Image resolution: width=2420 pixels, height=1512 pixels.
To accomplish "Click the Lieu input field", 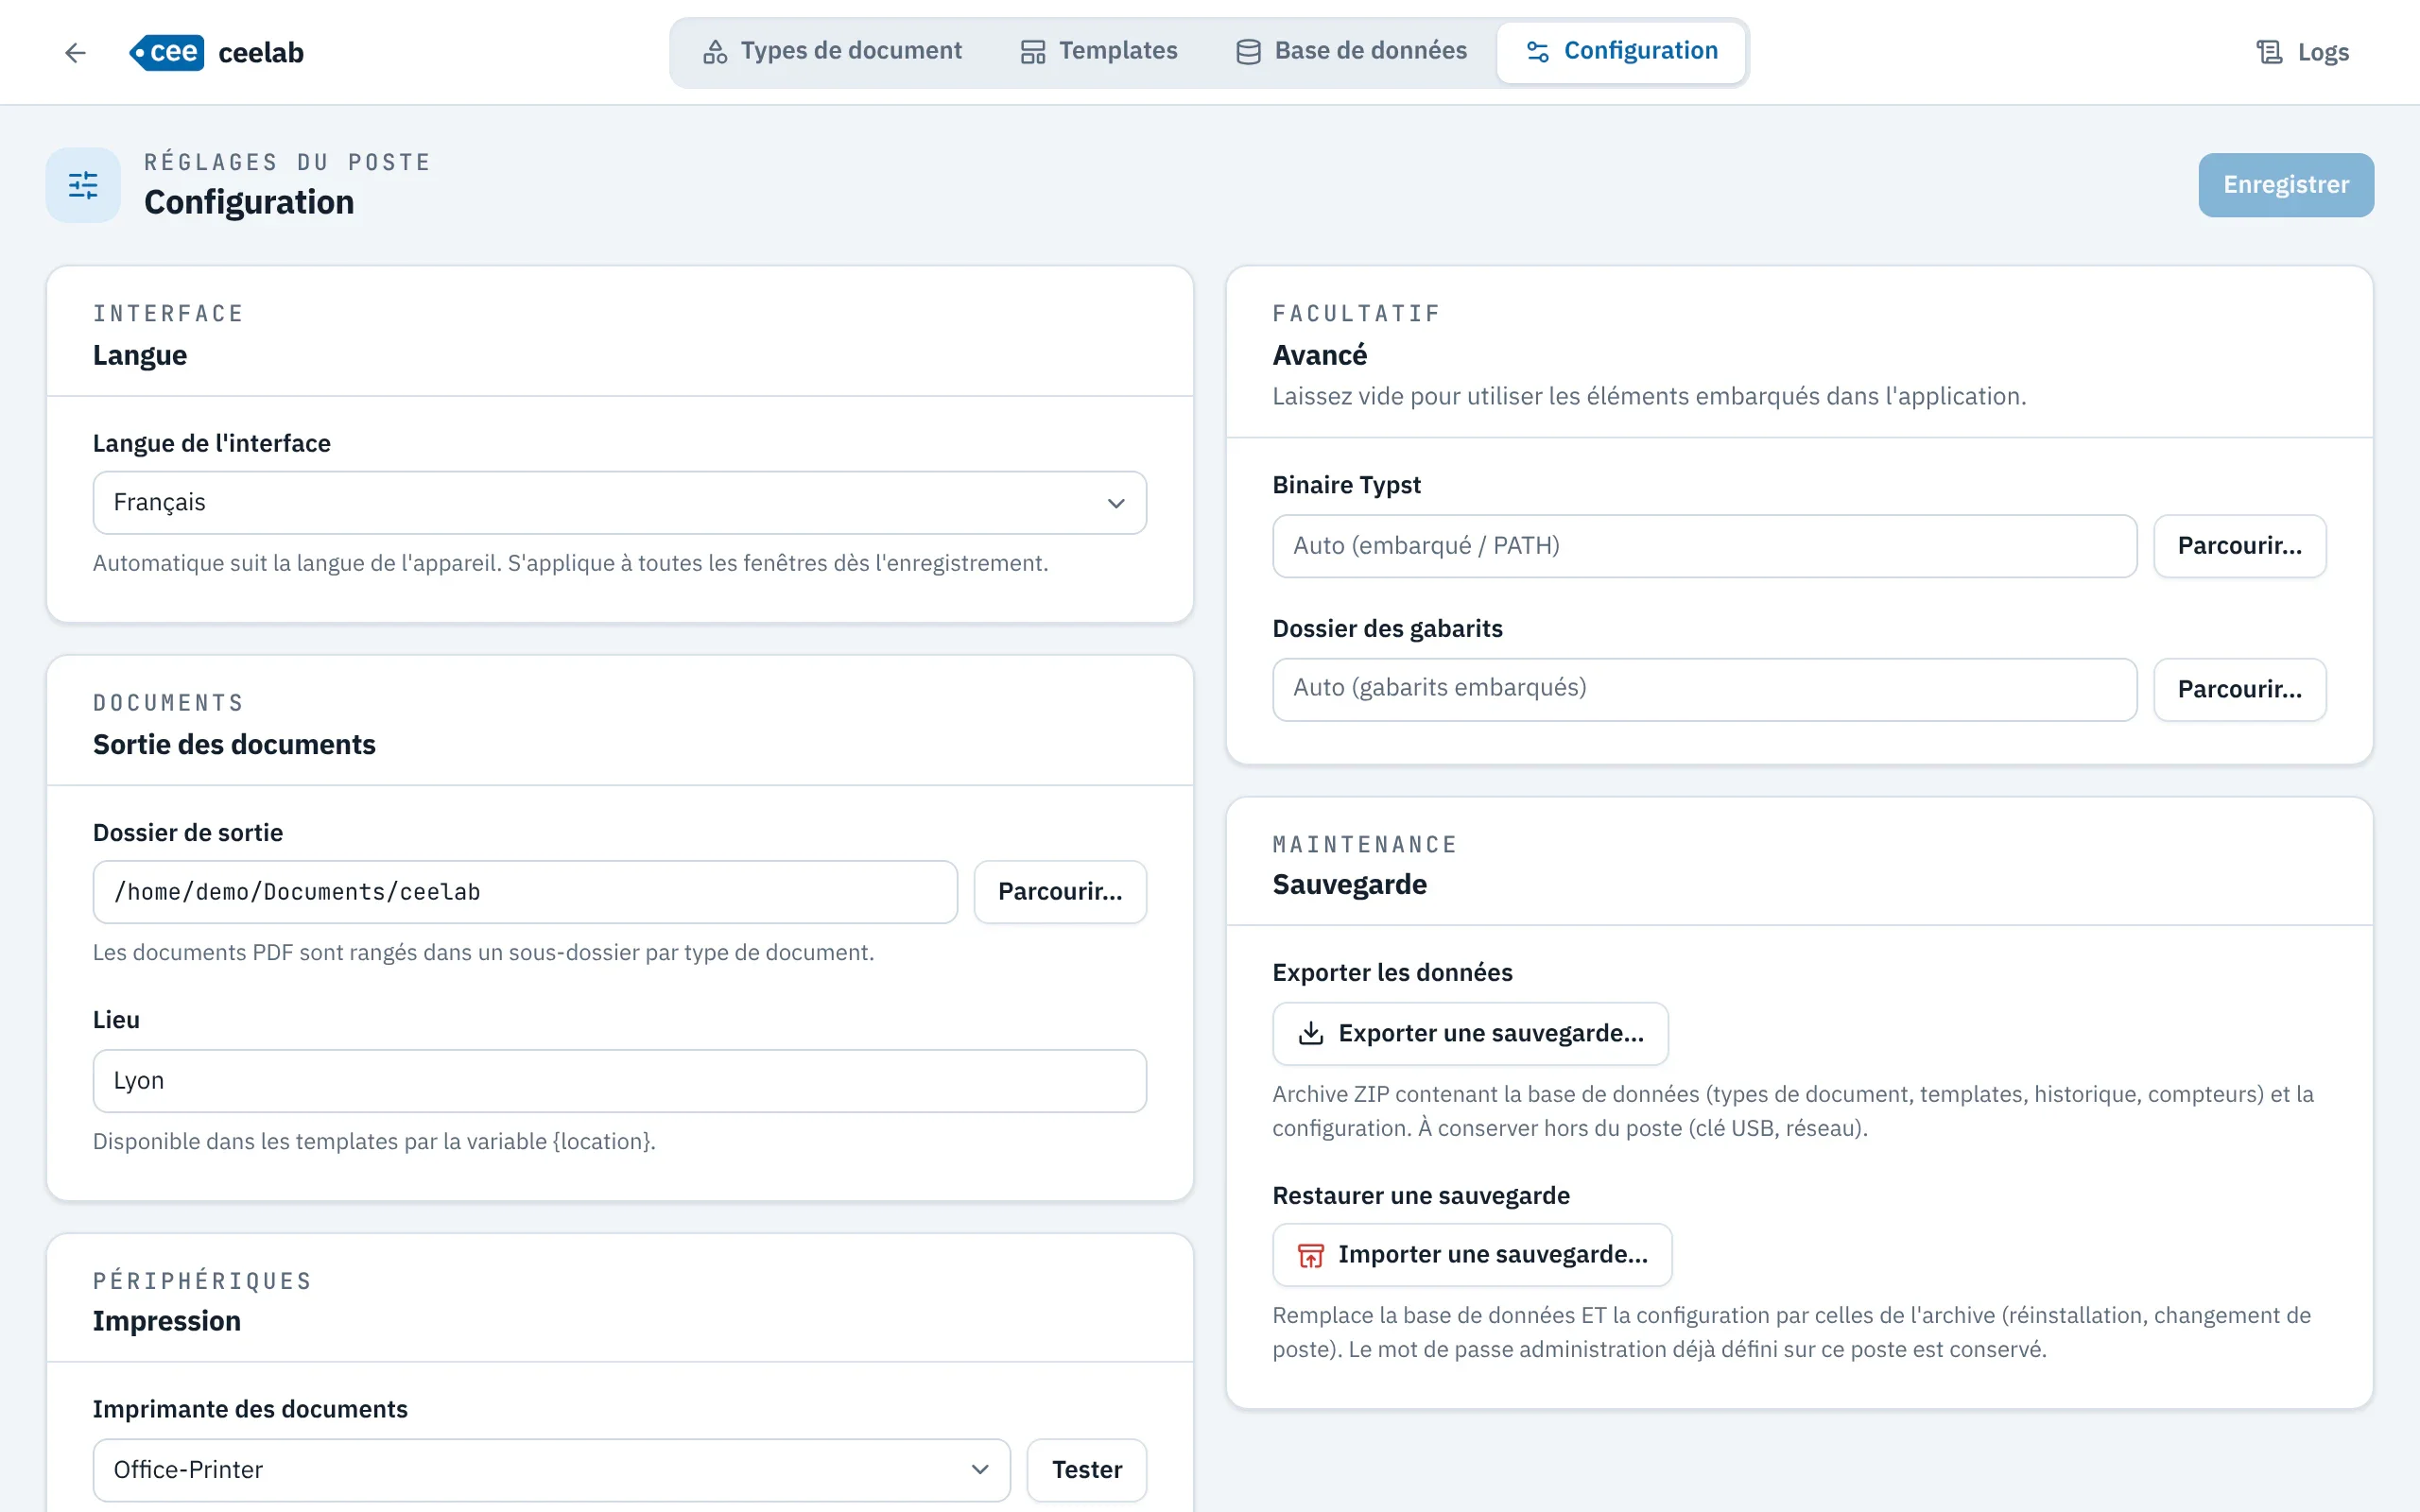I will click(x=620, y=1081).
